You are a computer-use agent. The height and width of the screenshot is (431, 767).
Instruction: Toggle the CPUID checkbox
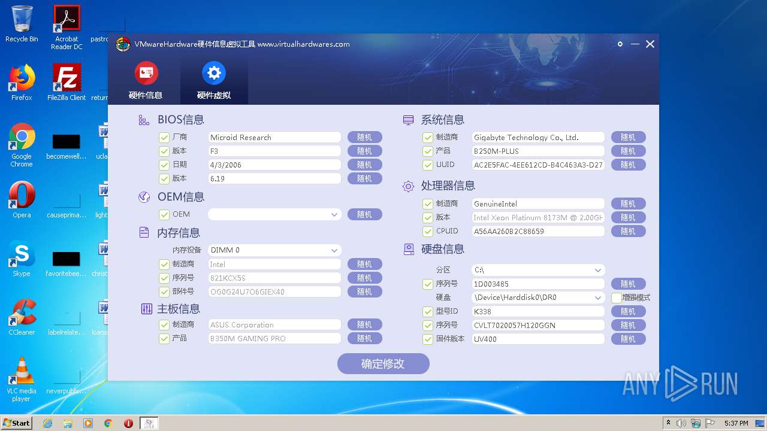[428, 231]
